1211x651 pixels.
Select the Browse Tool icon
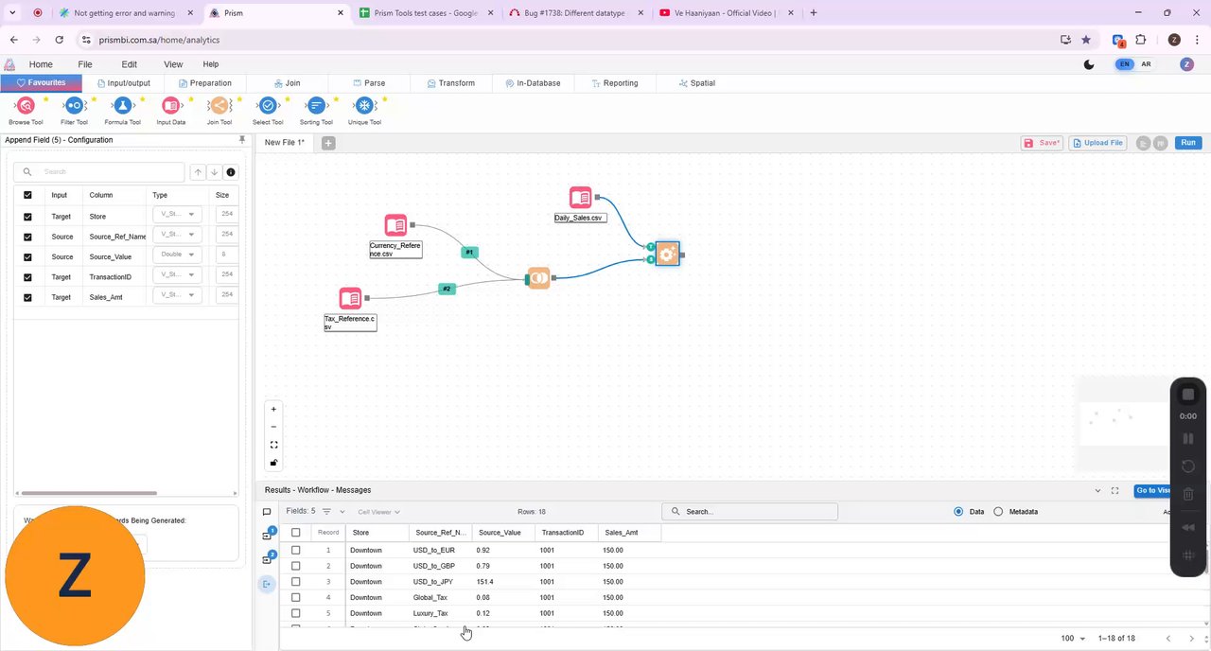(26, 106)
